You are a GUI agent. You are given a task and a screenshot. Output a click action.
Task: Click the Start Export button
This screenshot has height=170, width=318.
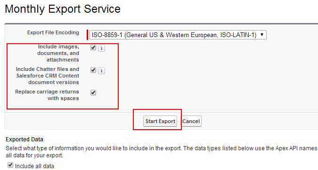tap(160, 121)
